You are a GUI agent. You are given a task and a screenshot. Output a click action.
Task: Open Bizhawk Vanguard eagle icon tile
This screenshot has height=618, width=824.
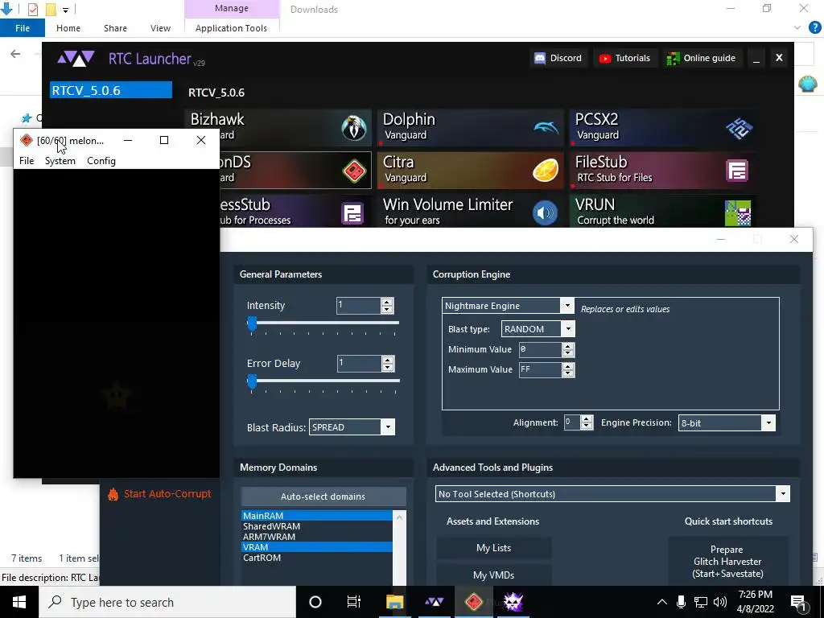tap(354, 128)
